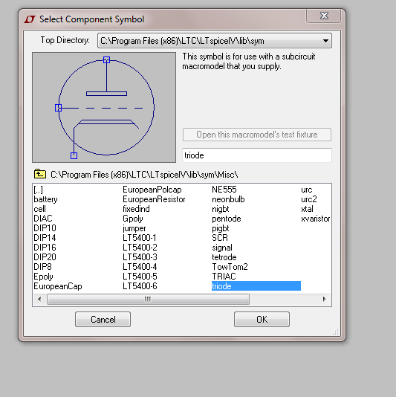Select the DIP14 symbol
Image resolution: width=396 pixels, height=397 pixels.
(45, 238)
